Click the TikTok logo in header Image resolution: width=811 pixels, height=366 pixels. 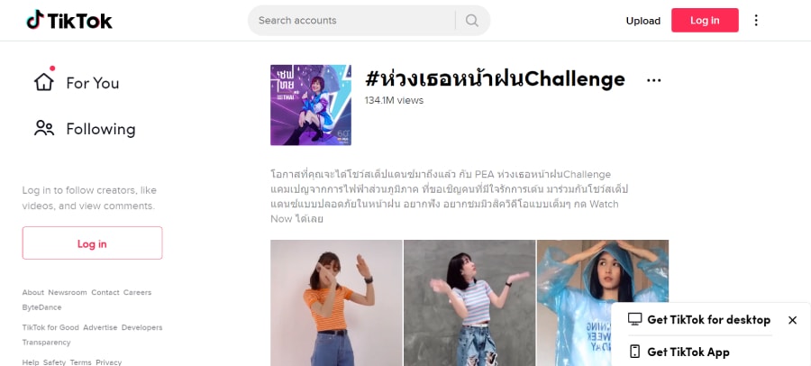(x=69, y=21)
